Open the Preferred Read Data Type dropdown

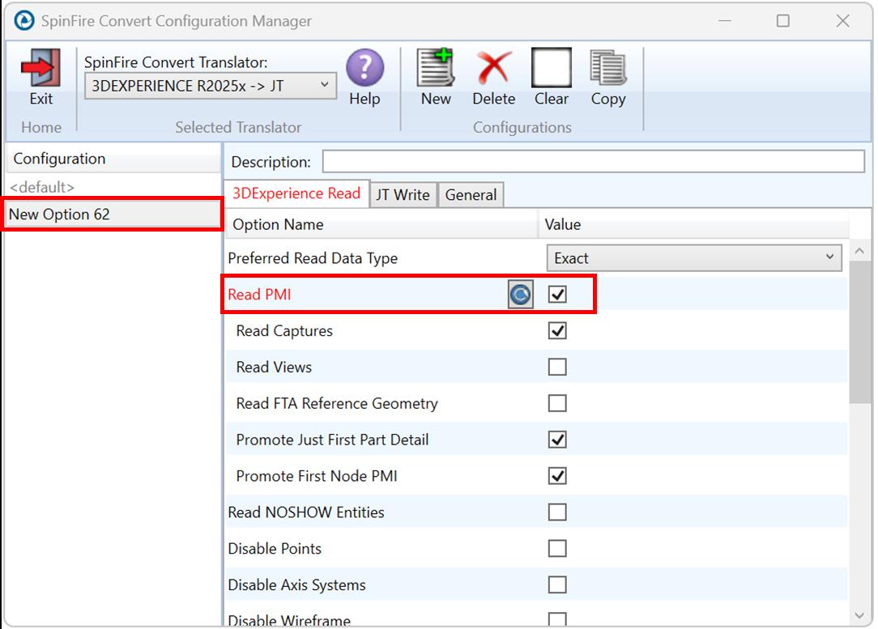coord(694,258)
